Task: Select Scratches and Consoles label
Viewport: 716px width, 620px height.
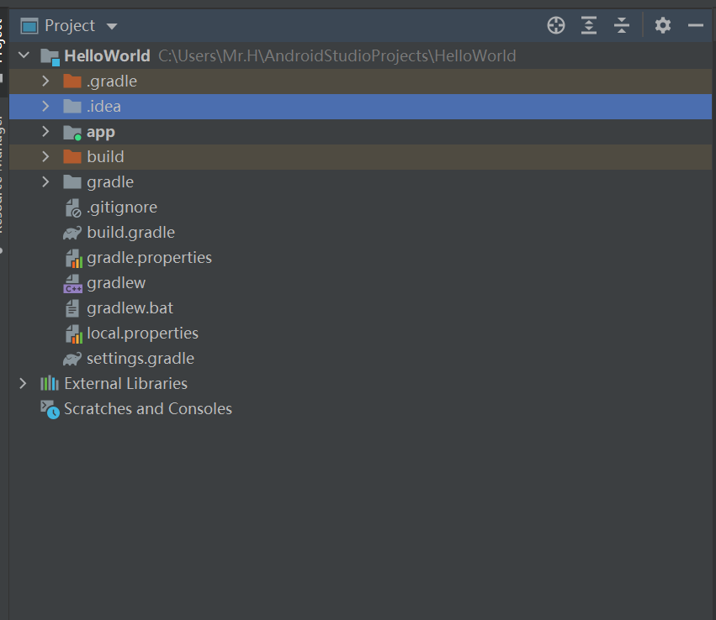Action: click(x=148, y=409)
